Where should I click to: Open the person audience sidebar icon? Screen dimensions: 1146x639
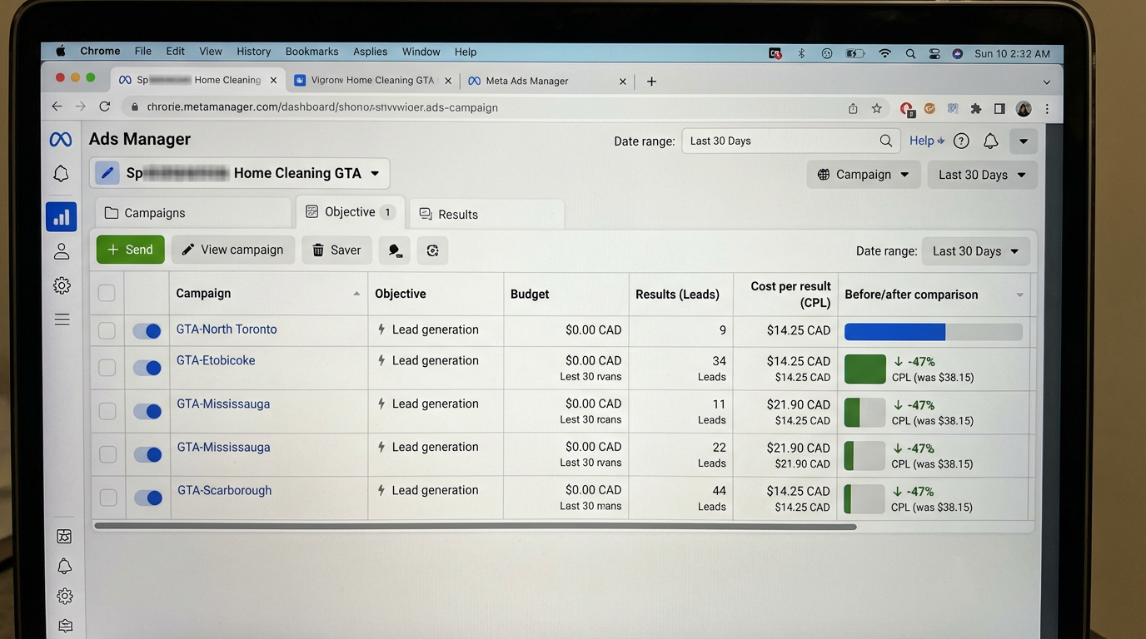pyautogui.click(x=62, y=251)
